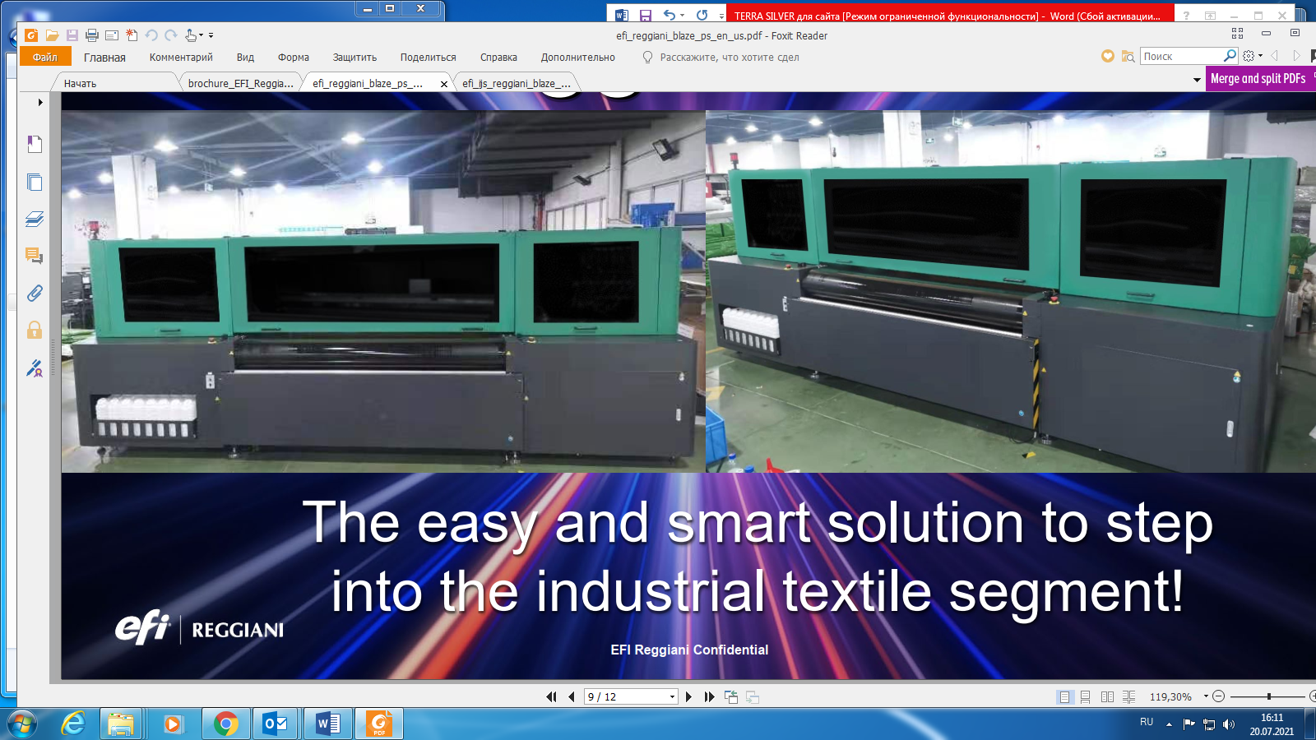Screen dimensions: 1316x740
Task: Switch to brochure_EFI_Reggia document tab
Action: [x=240, y=84]
